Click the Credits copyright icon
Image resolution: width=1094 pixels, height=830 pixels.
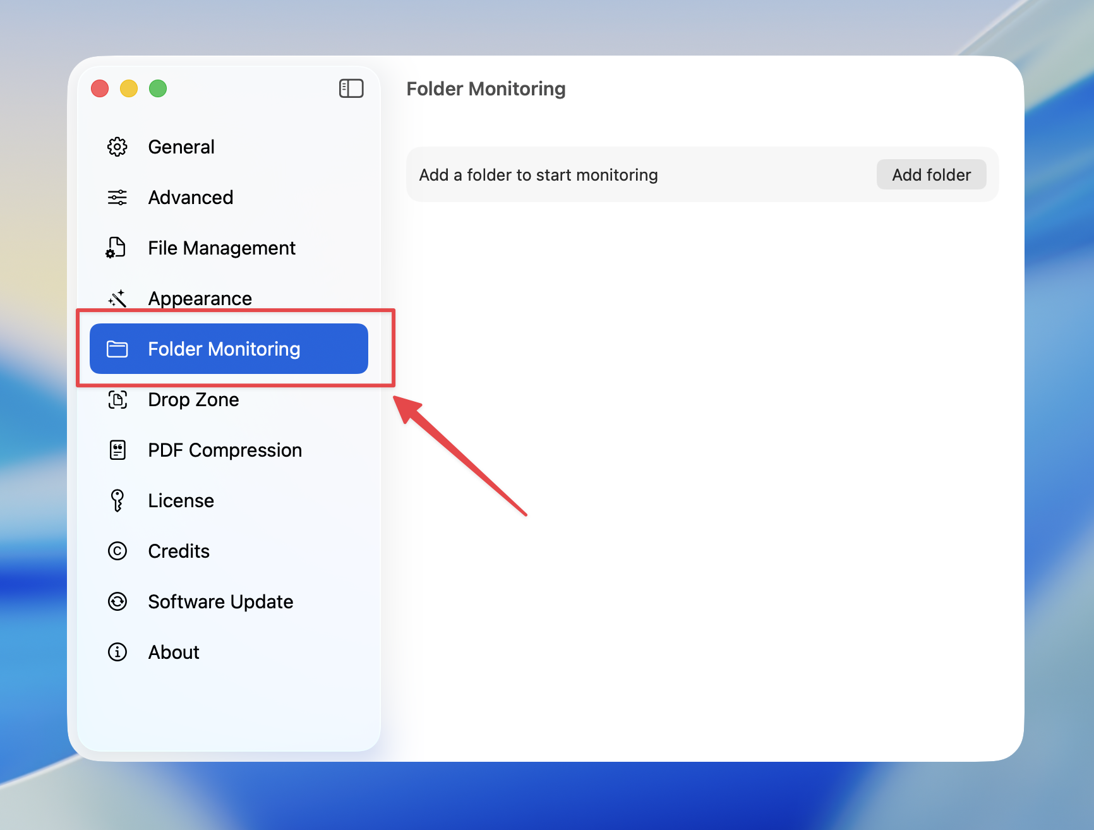[x=117, y=551]
